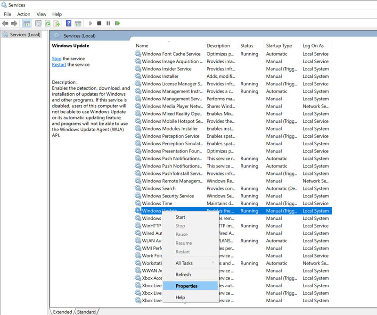Open the File menu
The height and width of the screenshot is (315, 377).
tap(8, 14)
